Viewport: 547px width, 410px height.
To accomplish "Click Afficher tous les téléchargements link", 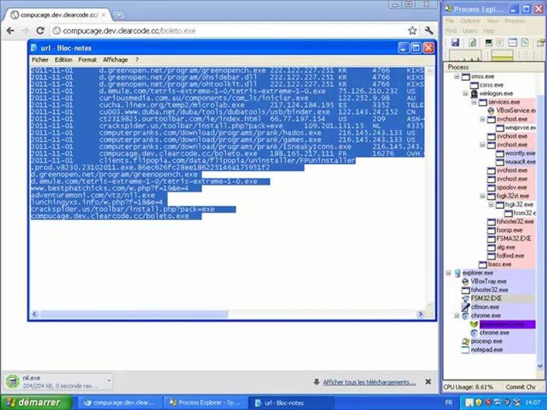I will click(x=369, y=382).
